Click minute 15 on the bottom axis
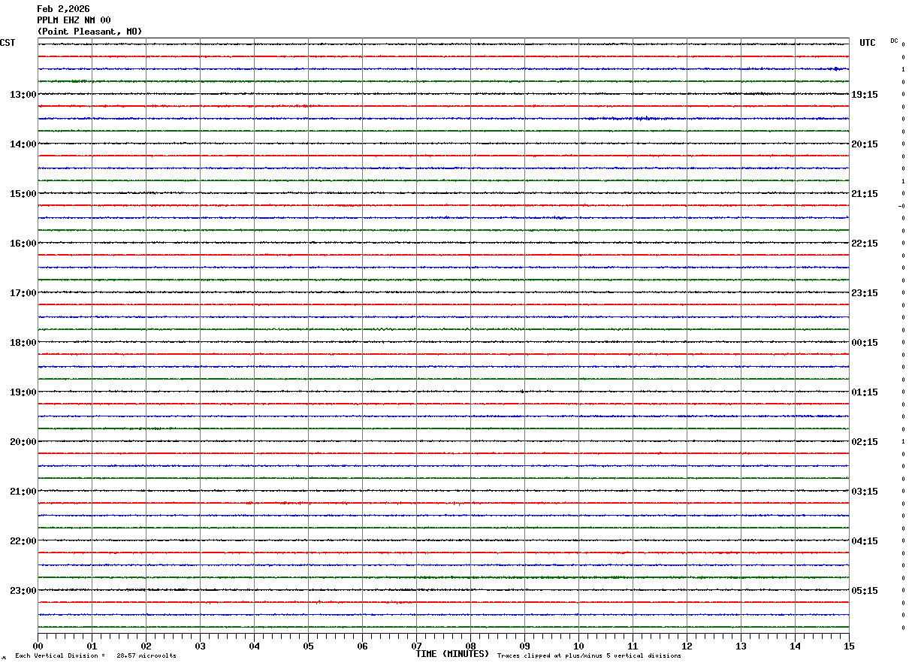The image size is (909, 666). [x=849, y=646]
